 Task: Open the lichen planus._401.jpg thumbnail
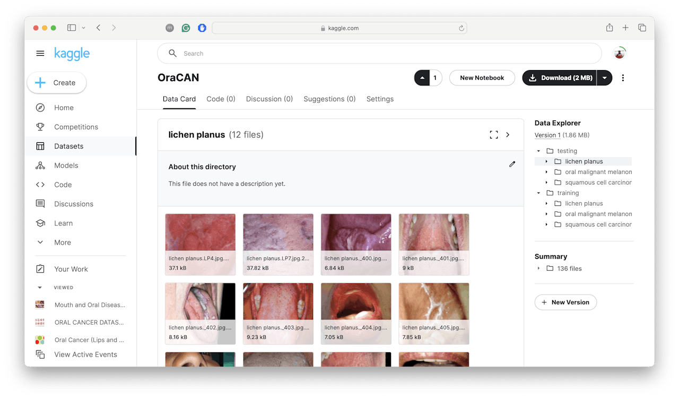tap(434, 245)
